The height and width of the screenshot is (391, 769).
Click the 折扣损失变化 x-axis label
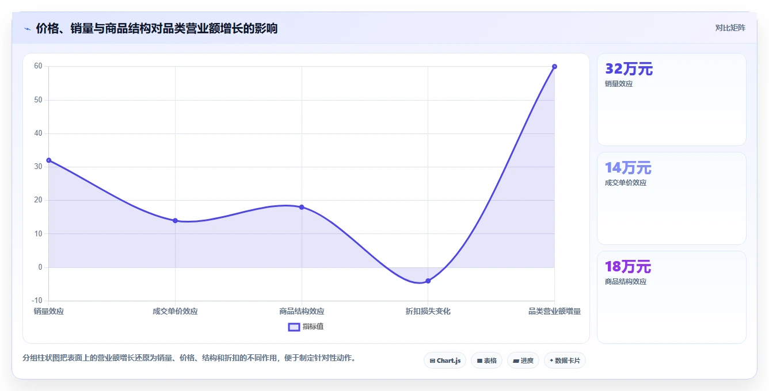428,311
